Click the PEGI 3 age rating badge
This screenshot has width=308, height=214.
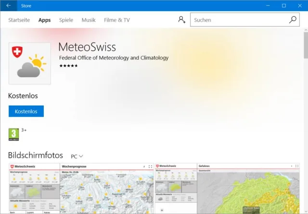pyautogui.click(x=14, y=134)
